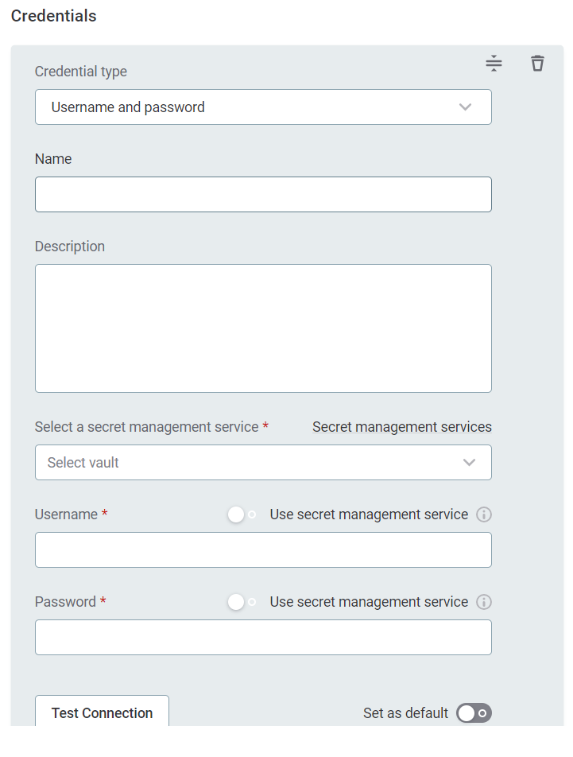The image size is (573, 757).
Task: Click the Username input field
Action: [263, 549]
